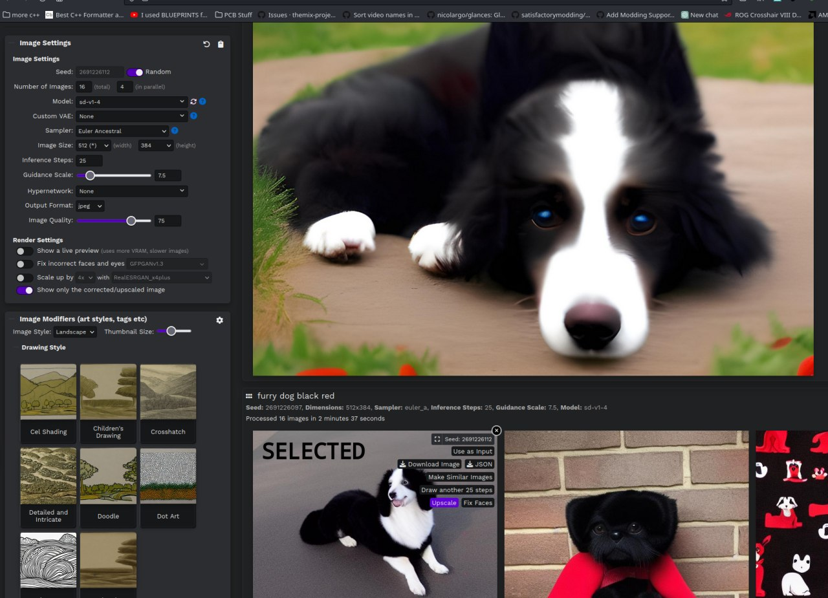Open the help icon beside Sampler
This screenshot has width=828, height=598.
coord(175,131)
